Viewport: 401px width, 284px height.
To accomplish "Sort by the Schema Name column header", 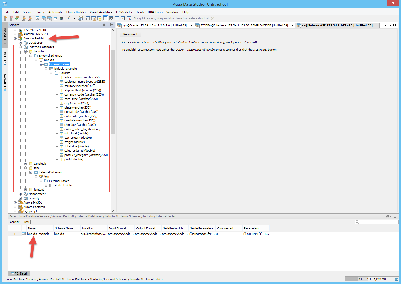I will point(67,228).
